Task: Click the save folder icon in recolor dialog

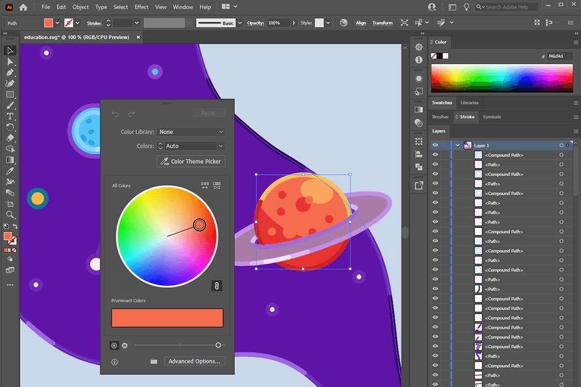Action: pyautogui.click(x=154, y=361)
